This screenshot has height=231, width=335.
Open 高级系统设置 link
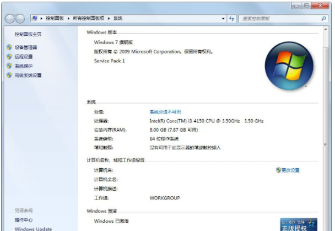click(x=28, y=76)
